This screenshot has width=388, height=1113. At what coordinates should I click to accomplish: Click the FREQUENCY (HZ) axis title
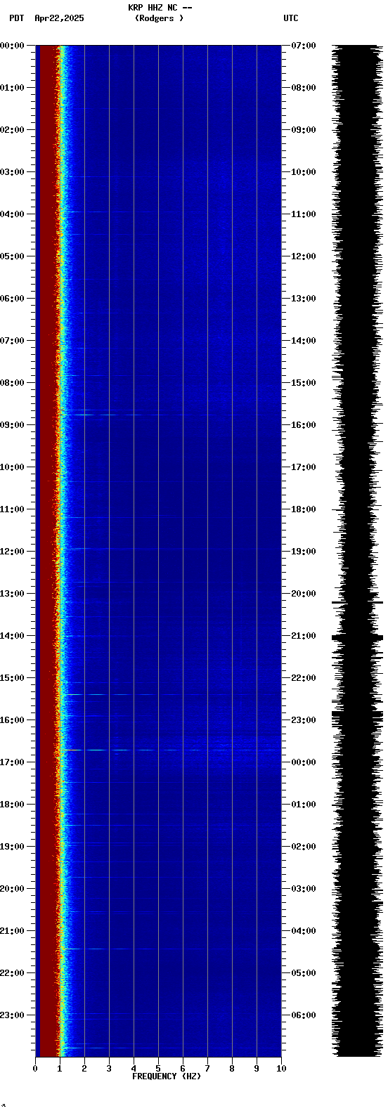click(167, 1076)
